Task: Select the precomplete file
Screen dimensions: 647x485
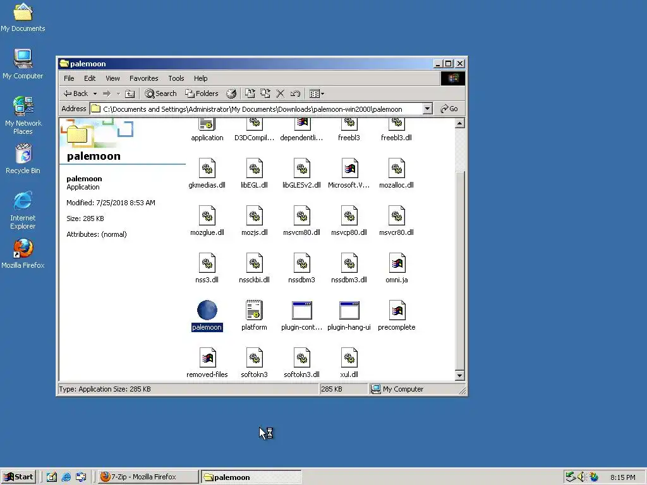Action: [397, 310]
